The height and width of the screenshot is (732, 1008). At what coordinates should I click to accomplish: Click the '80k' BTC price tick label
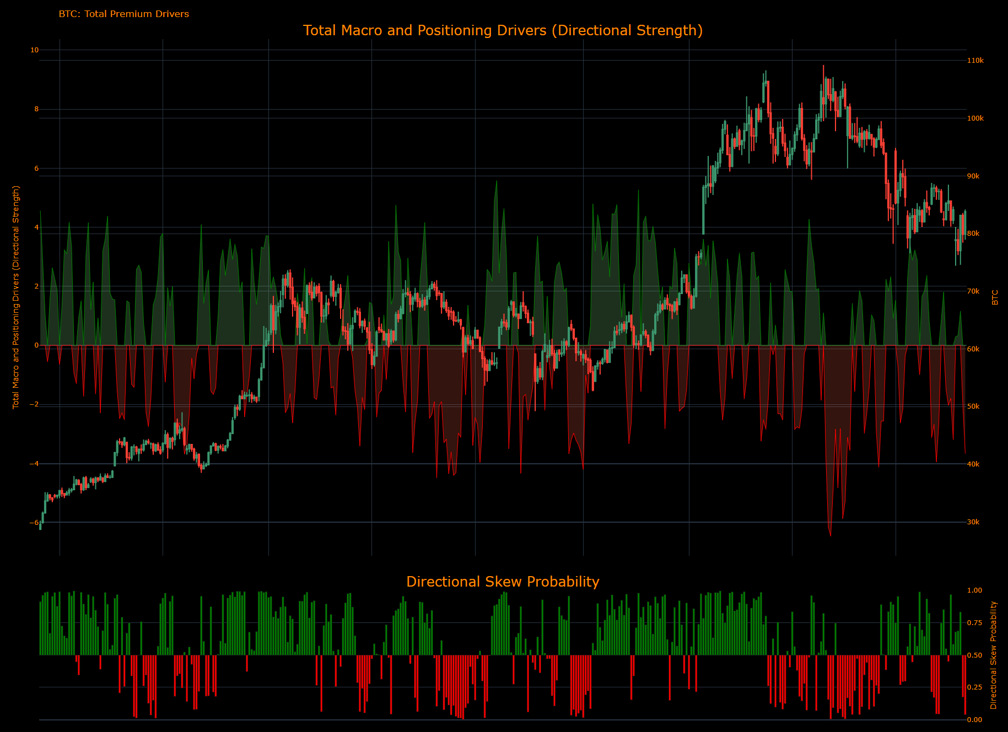tap(974, 234)
